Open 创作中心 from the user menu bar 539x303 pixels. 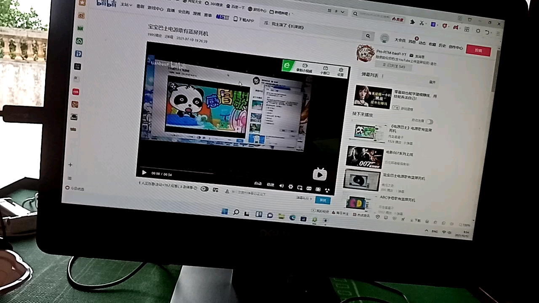click(x=455, y=47)
